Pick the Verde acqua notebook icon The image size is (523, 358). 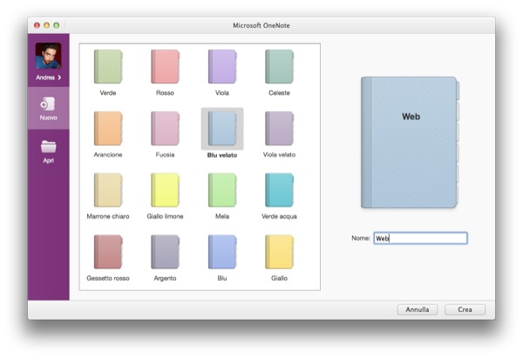279,190
